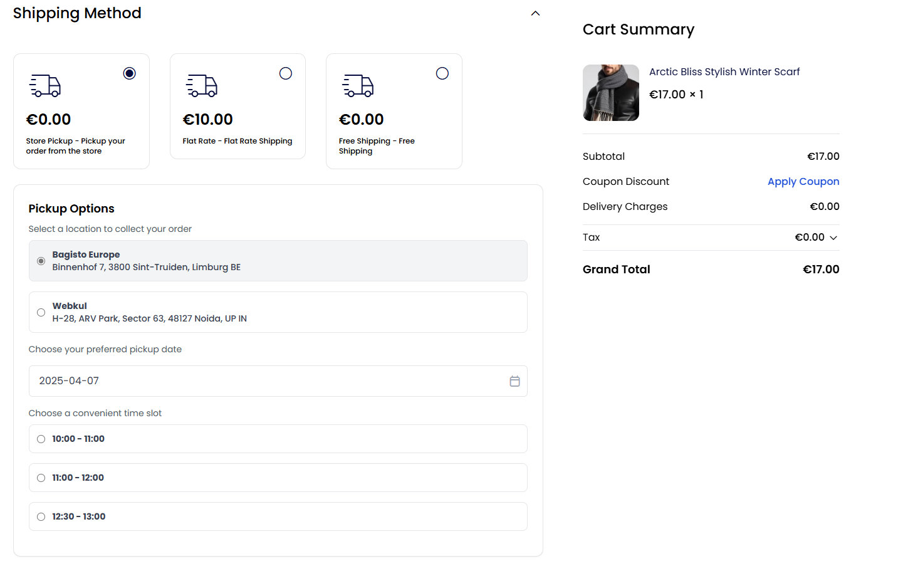
Task: Click the Arctic Bliss Stylish Winter Scarf title
Action: pyautogui.click(x=724, y=71)
